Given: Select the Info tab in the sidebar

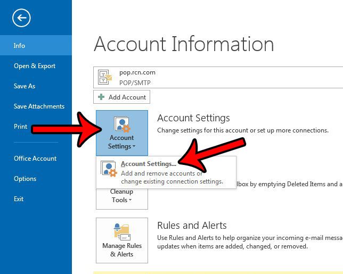Looking at the screenshot, I should 20,46.
